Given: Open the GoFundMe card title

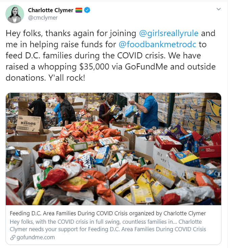Looking at the screenshot, I should 108,213.
